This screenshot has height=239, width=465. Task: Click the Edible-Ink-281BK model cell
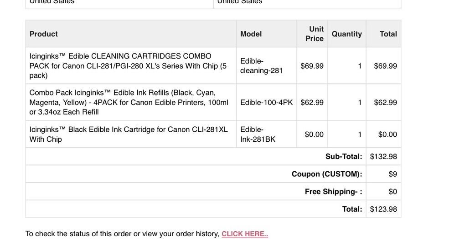258,134
